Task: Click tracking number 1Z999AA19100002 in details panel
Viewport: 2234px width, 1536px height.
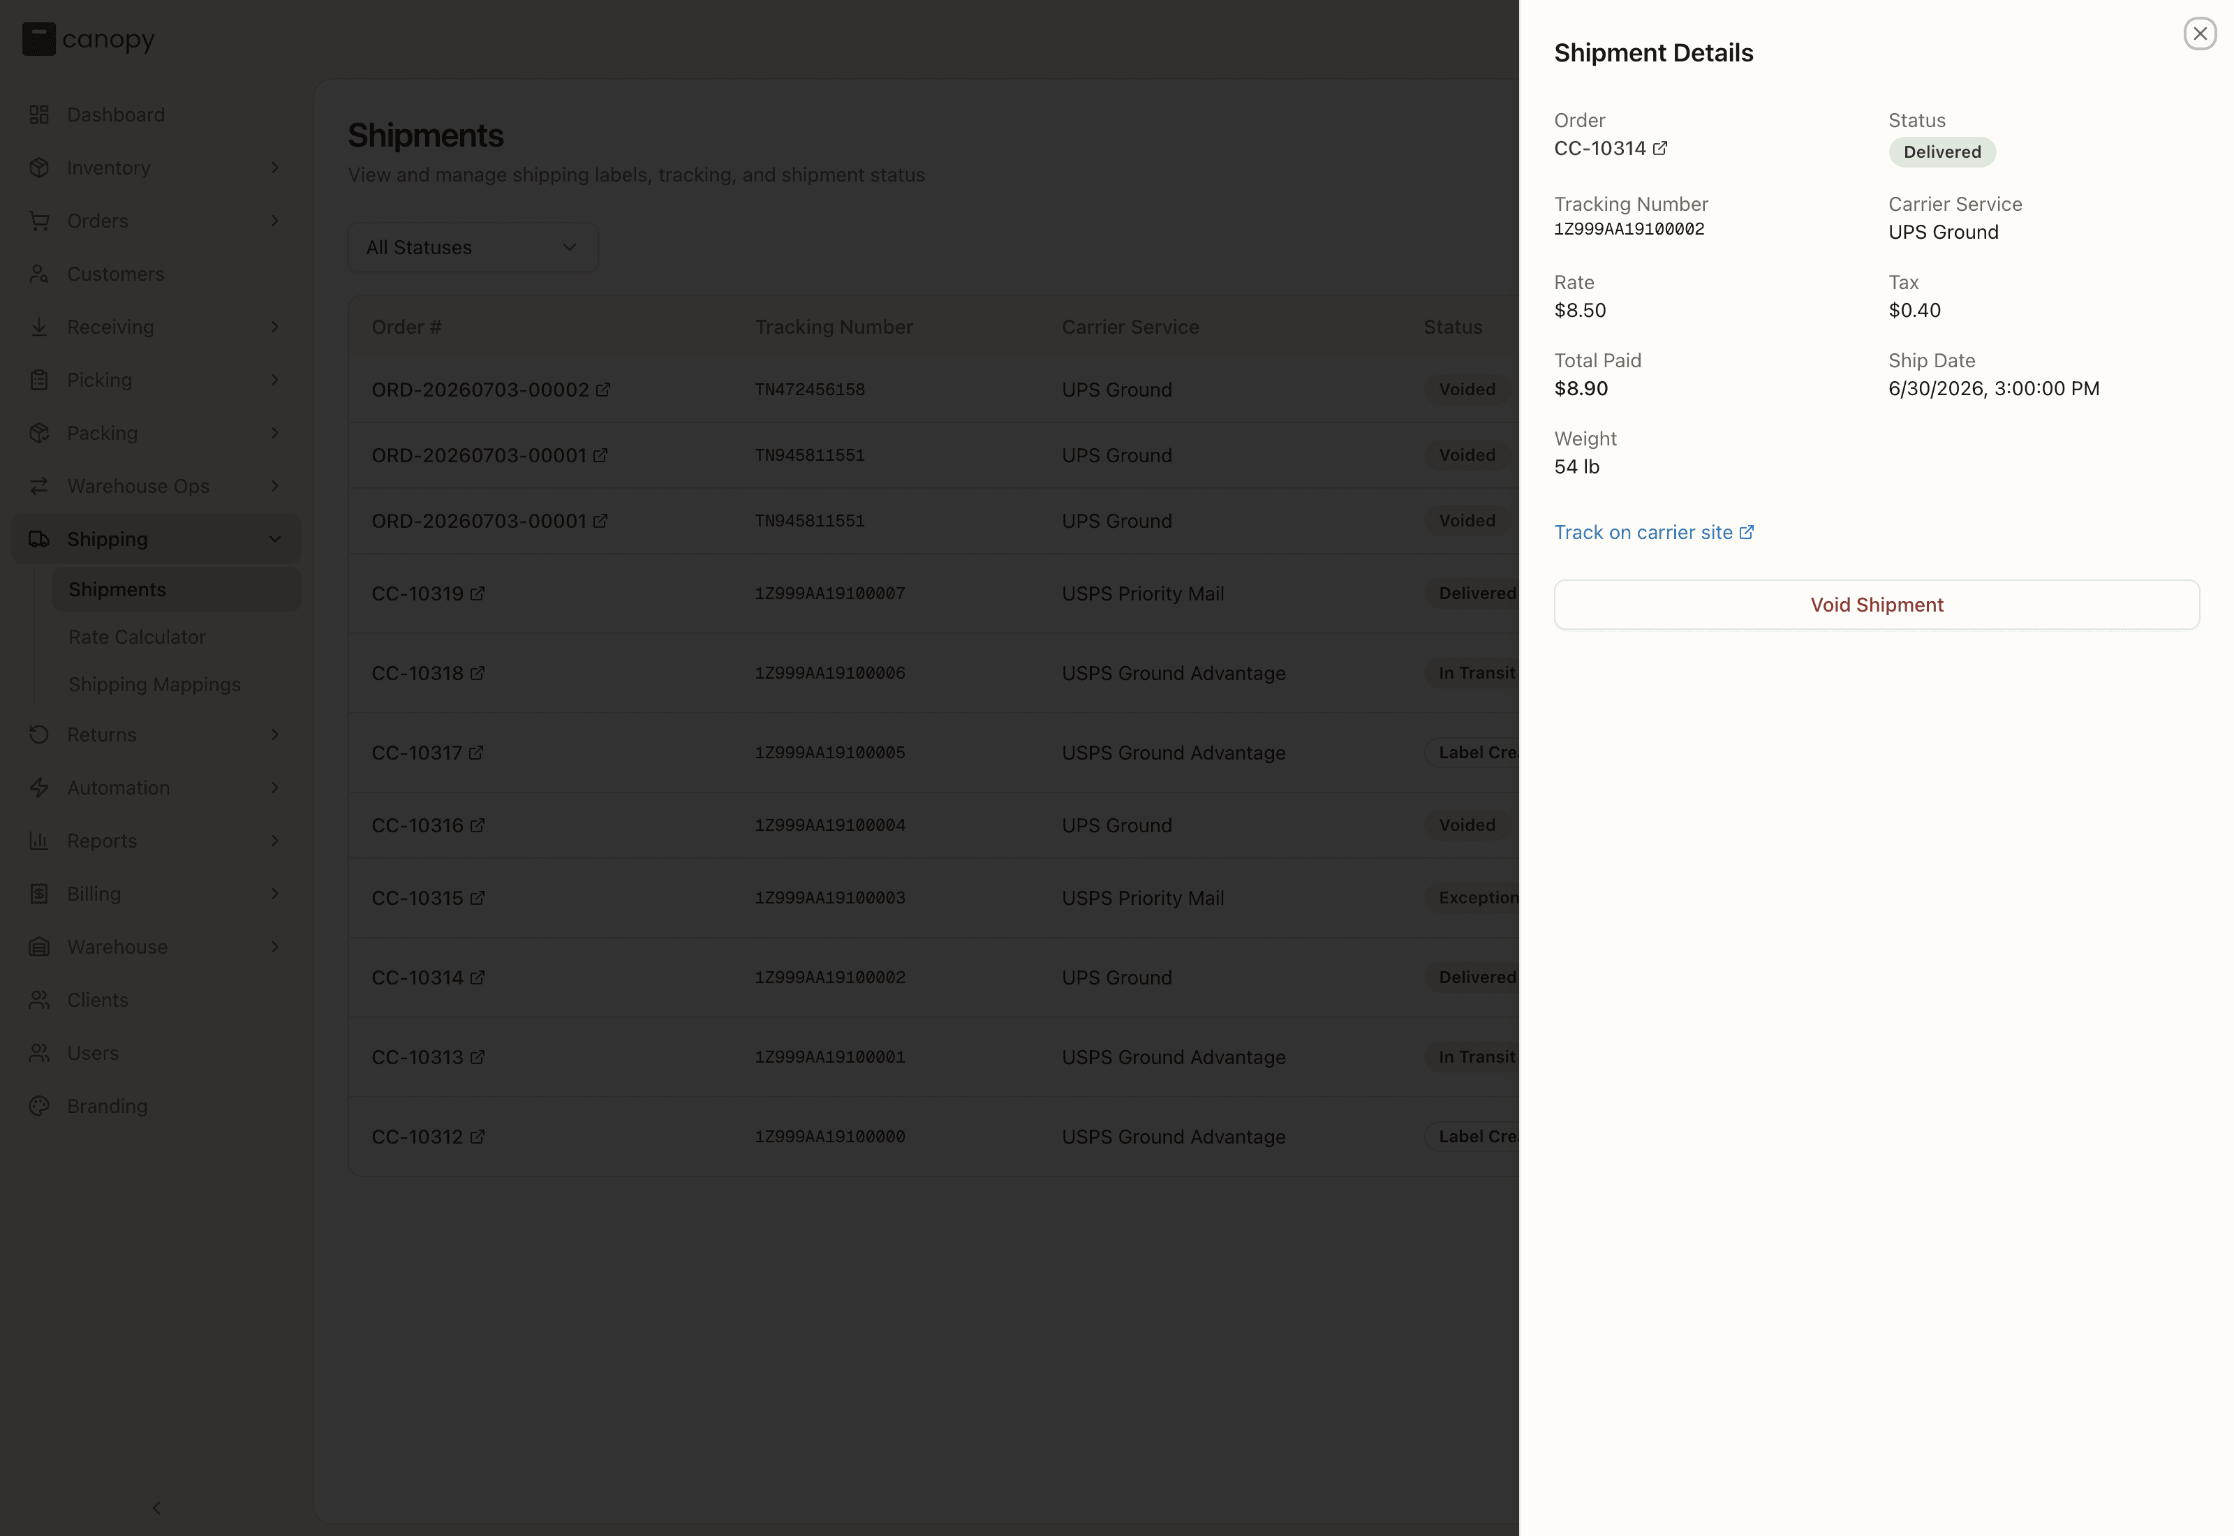Action: click(x=1629, y=229)
